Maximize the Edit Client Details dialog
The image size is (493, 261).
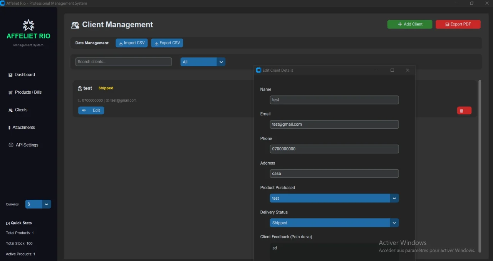[x=392, y=70]
